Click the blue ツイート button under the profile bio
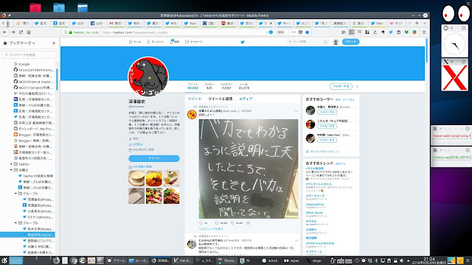The width and height of the screenshot is (472, 265). point(154,158)
